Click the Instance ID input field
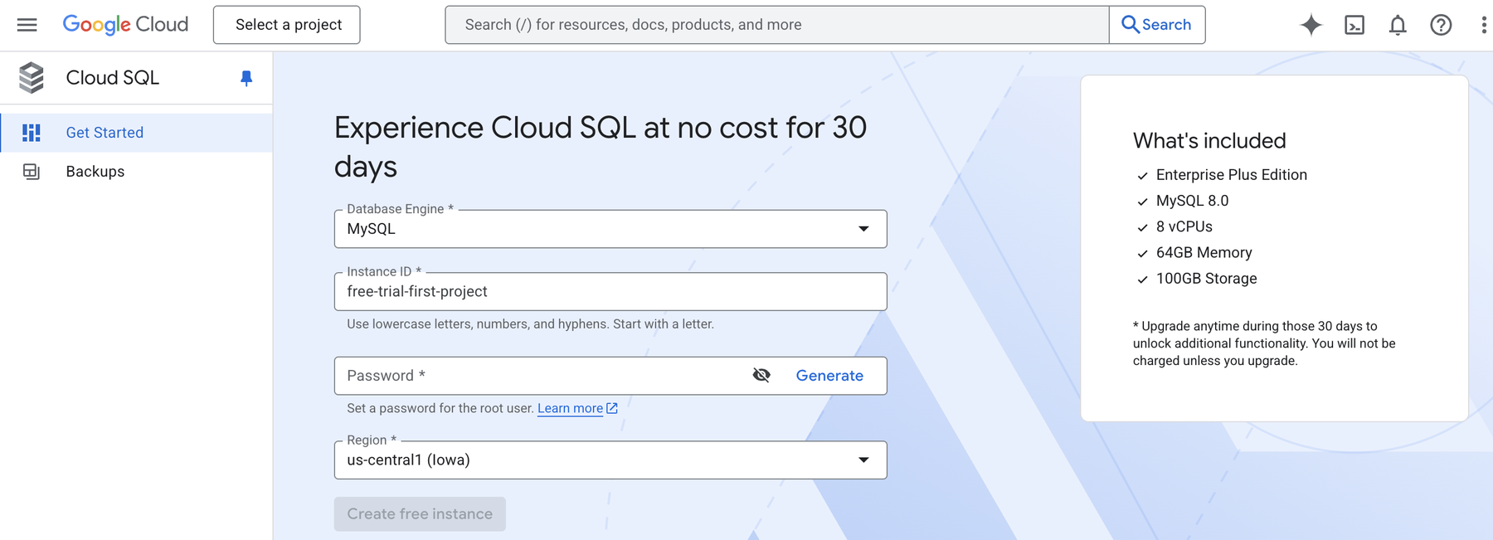Image resolution: width=1493 pixels, height=540 pixels. 610,292
